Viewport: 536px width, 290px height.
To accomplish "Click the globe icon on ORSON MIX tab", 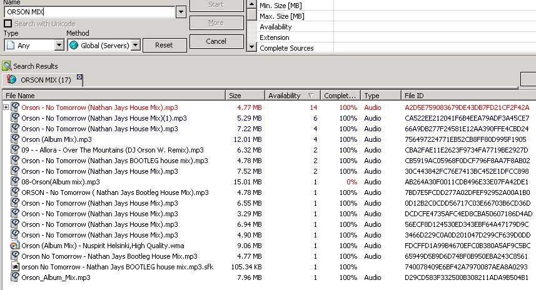I will pyautogui.click(x=11, y=79).
